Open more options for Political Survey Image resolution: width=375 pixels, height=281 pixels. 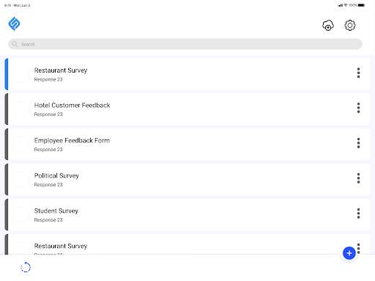[x=358, y=178]
